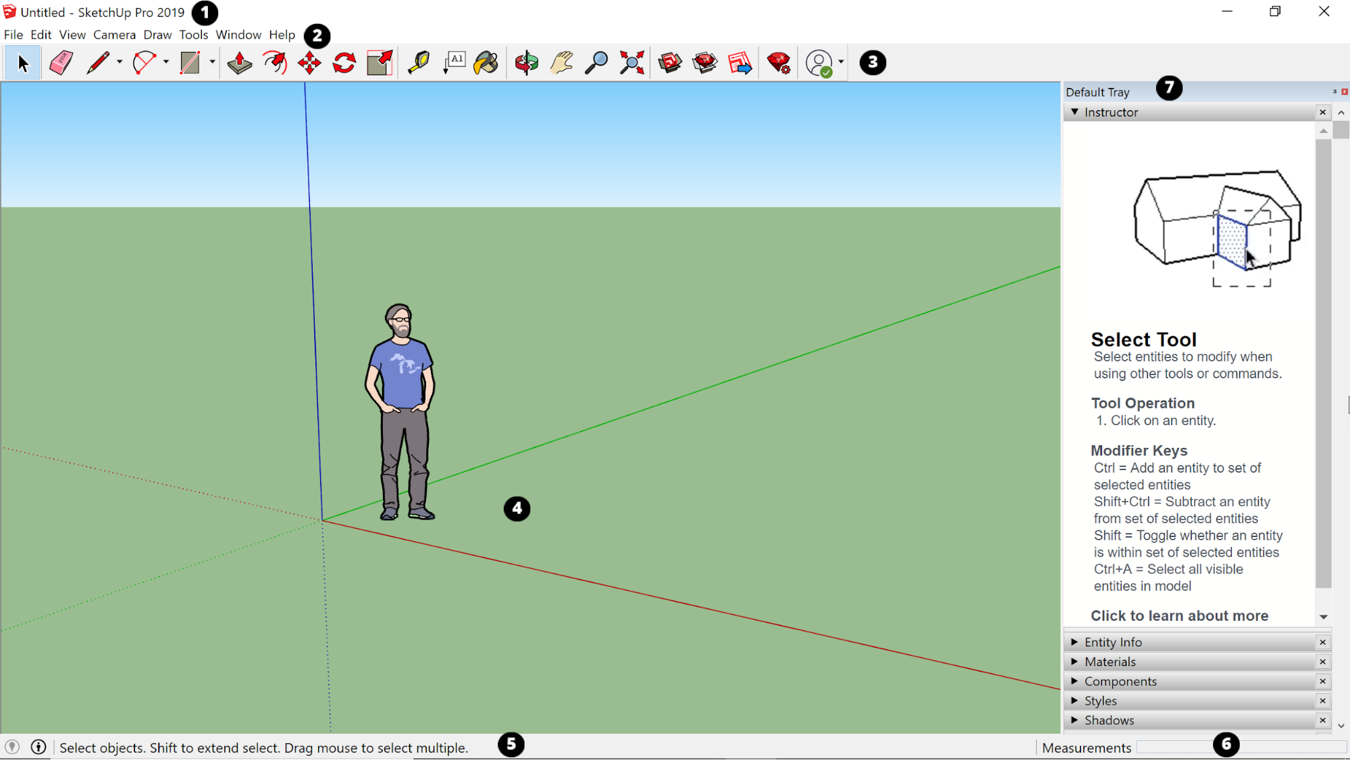This screenshot has height=760, width=1350.
Task: Click the Push/Pull tool
Action: pos(239,62)
